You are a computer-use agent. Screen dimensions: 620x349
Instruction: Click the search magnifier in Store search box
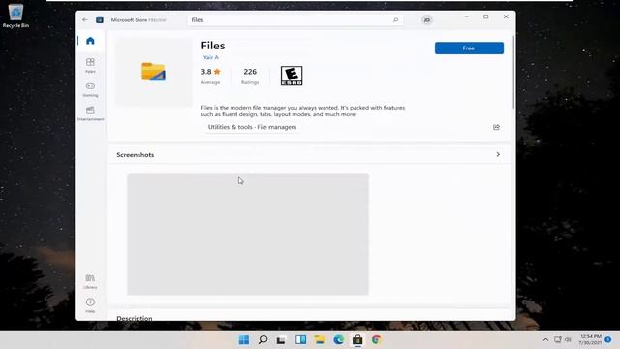click(x=396, y=19)
